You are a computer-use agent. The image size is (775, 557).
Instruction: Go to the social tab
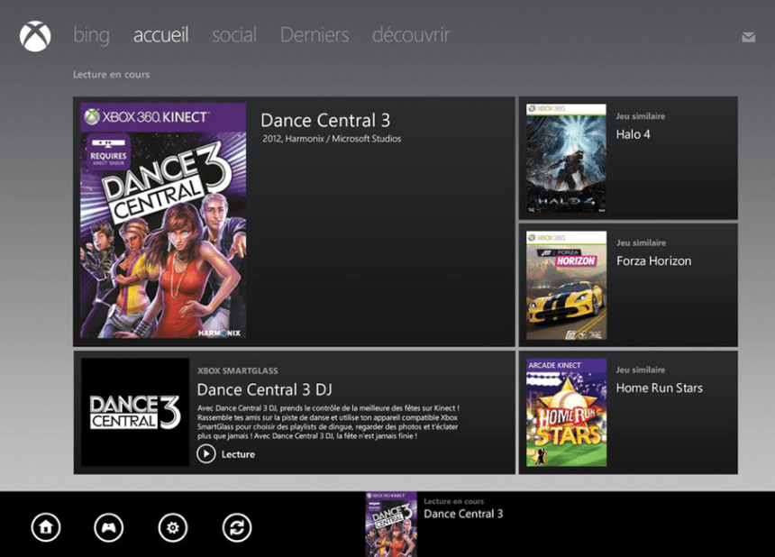click(234, 35)
